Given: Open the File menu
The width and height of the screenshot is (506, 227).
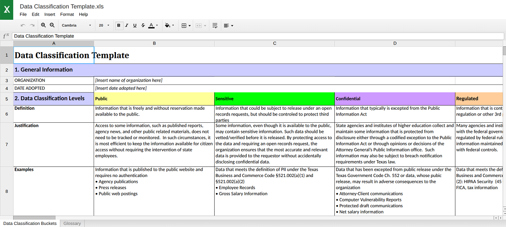Looking at the screenshot, I should click(x=23, y=14).
